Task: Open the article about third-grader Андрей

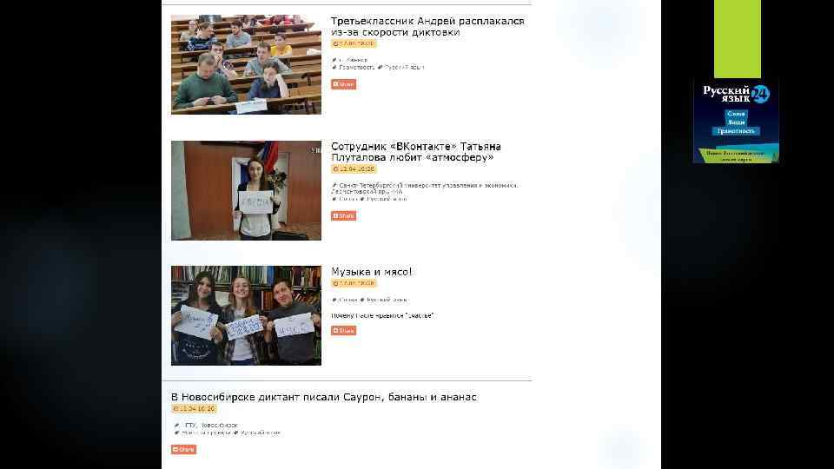Action: click(427, 27)
